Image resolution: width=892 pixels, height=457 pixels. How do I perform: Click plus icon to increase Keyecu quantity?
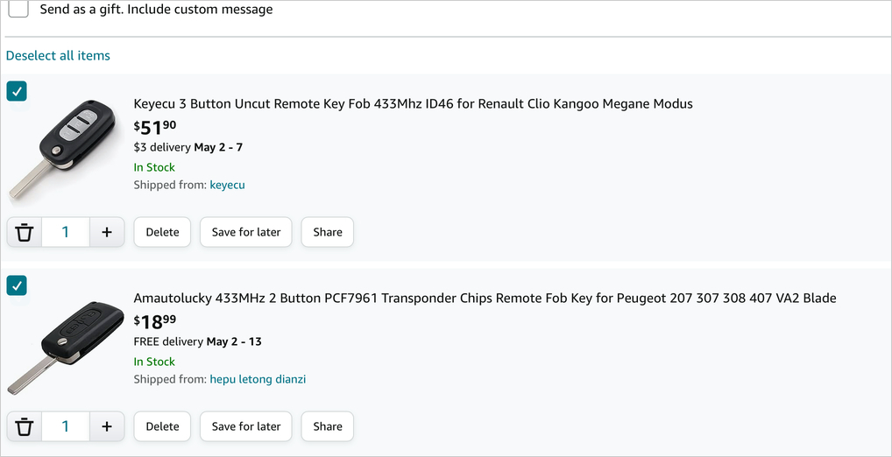pos(107,232)
